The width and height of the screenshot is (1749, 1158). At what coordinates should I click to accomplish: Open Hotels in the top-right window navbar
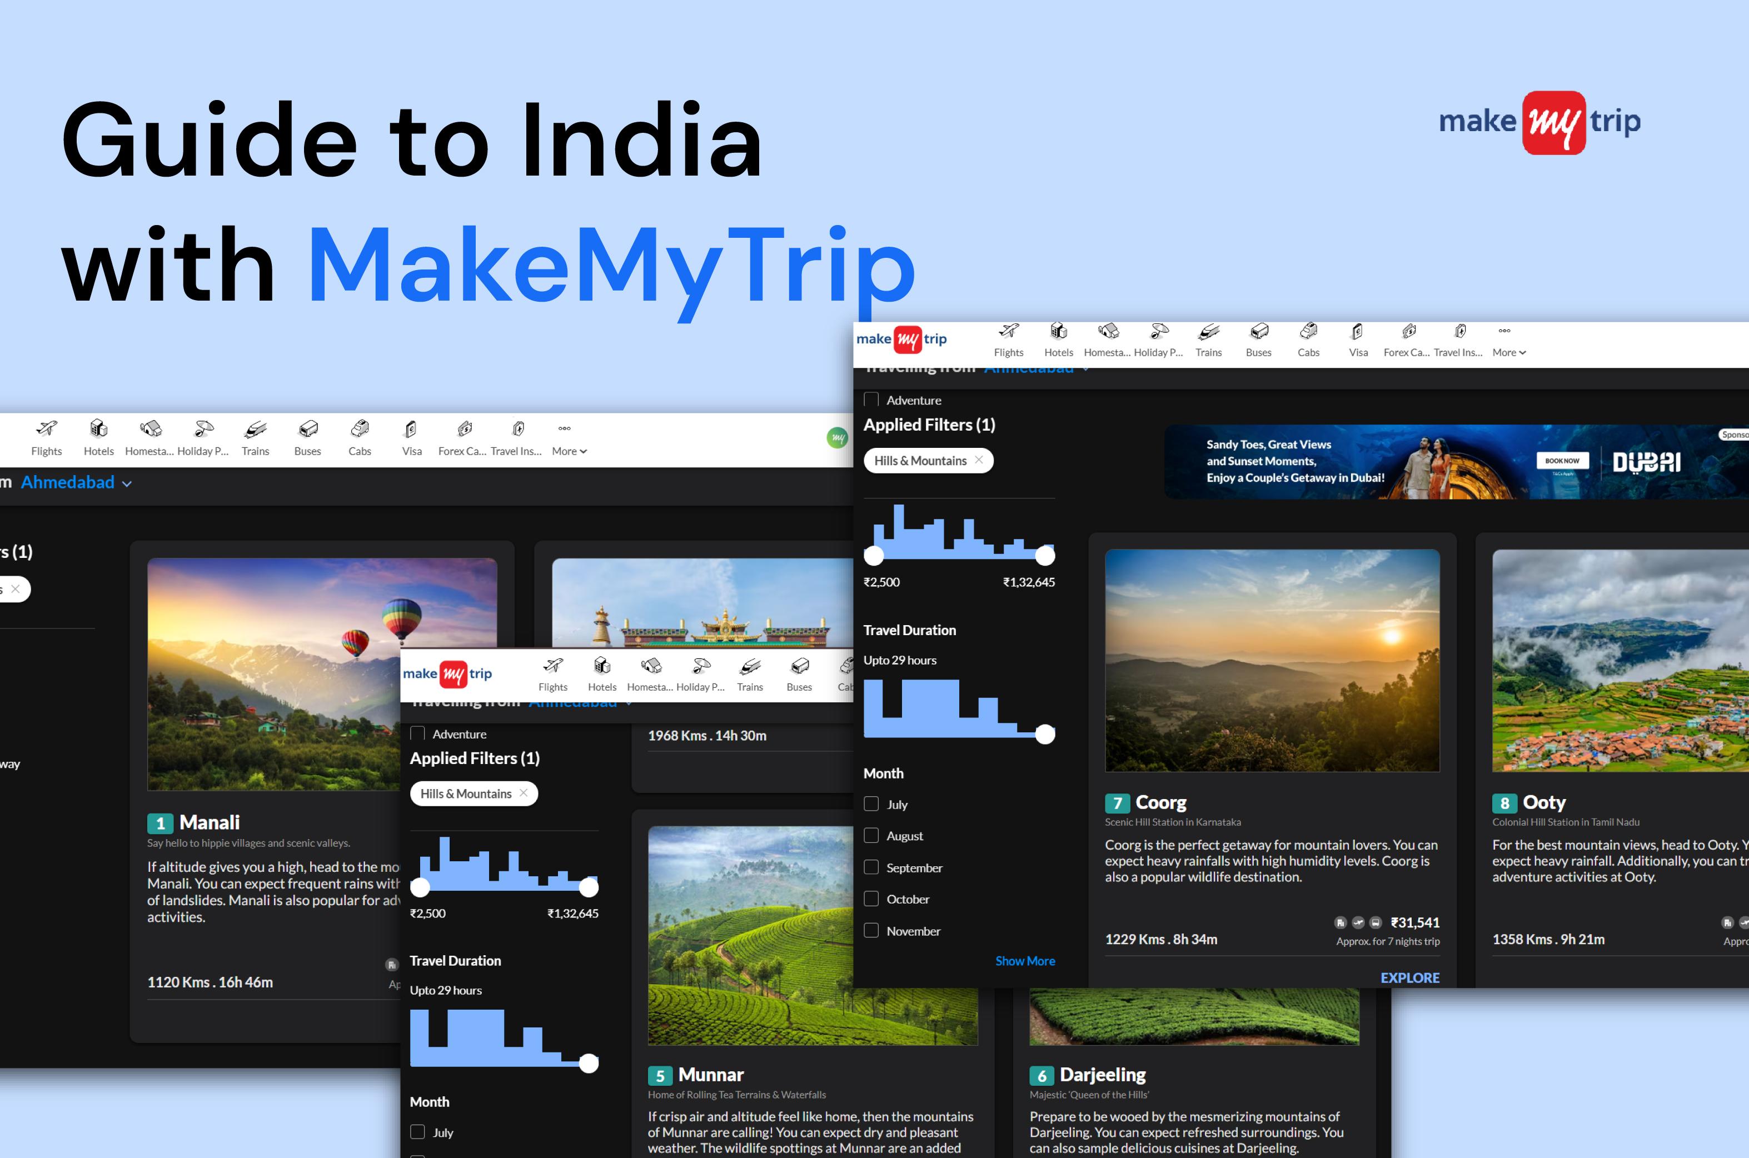(x=1058, y=341)
